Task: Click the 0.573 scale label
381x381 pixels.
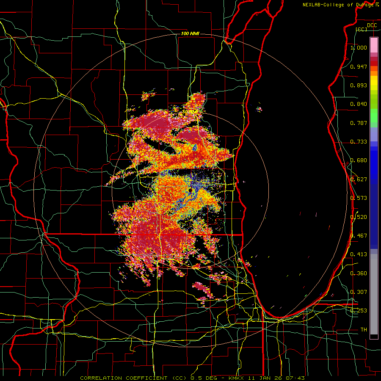Action: pos(359,198)
